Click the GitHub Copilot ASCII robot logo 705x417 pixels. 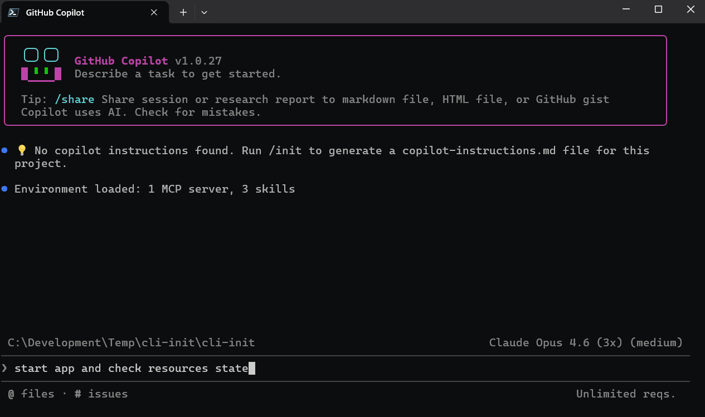[x=41, y=63]
